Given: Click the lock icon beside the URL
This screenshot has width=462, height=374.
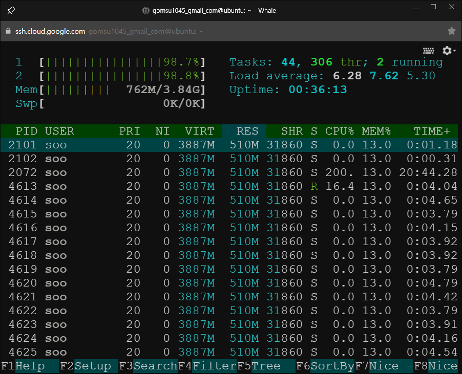Looking at the screenshot, I should click(8, 31).
